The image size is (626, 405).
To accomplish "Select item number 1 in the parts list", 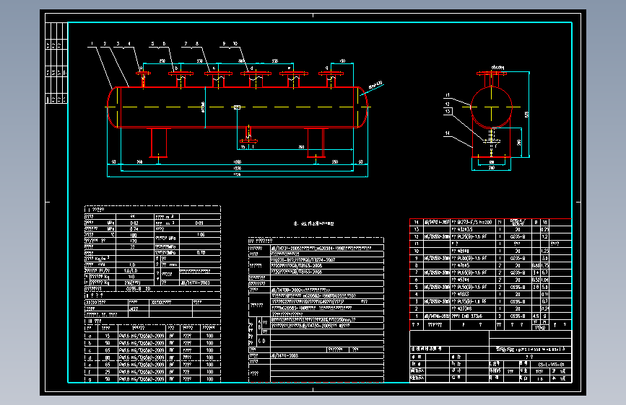I will point(417,316).
